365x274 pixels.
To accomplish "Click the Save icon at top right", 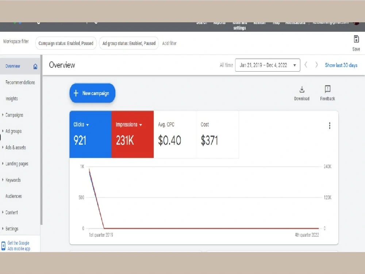I will point(356,39).
